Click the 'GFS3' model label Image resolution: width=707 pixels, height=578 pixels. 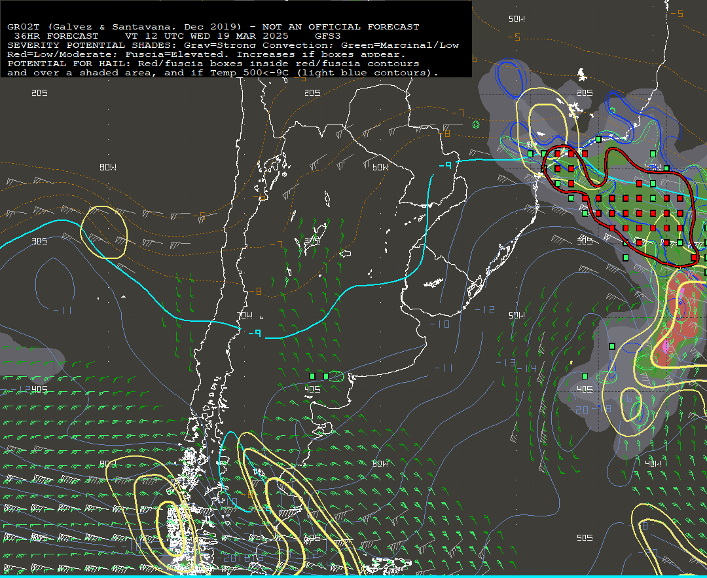click(328, 35)
